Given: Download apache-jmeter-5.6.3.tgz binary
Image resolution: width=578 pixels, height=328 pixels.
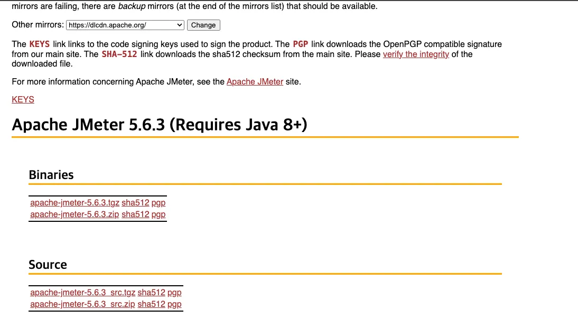Looking at the screenshot, I should coord(75,203).
